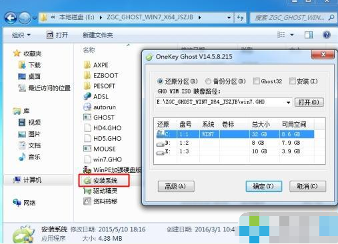The image size is (338, 244).
Task: Select 计算机 in the navigation pane
Action: (x=27, y=180)
